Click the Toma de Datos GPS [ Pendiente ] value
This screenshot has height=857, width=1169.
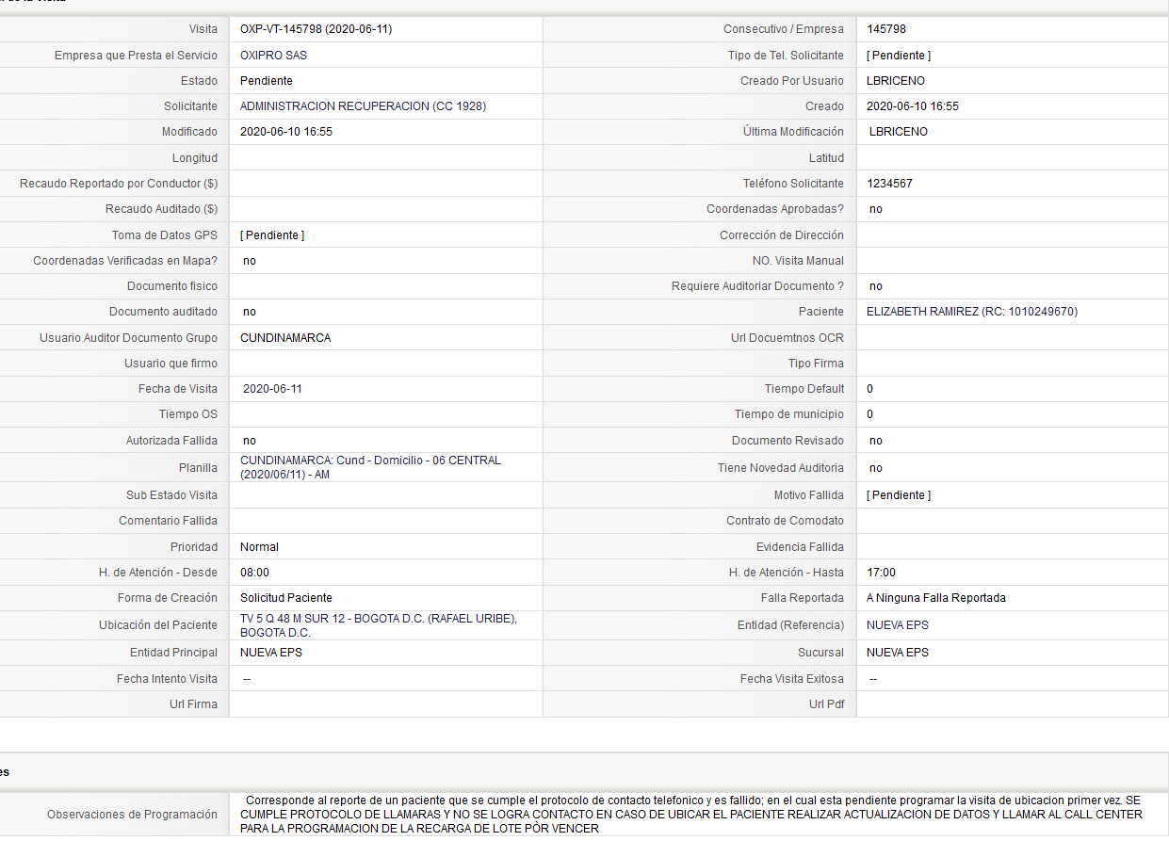click(x=272, y=235)
